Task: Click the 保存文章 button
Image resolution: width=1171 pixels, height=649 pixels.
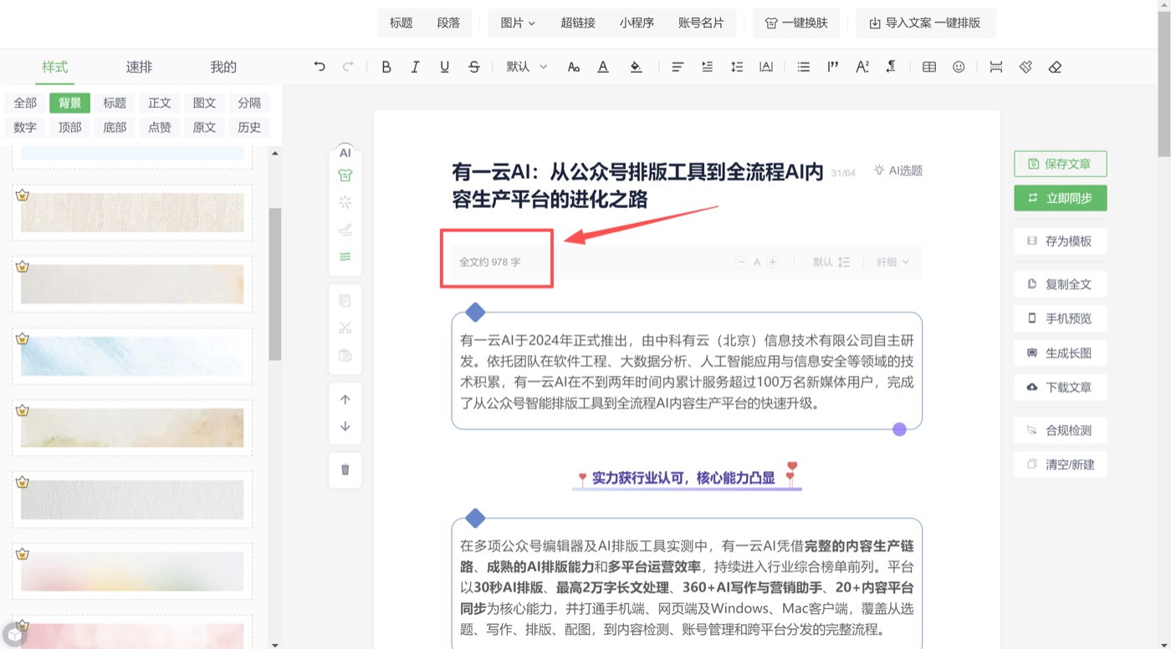Action: point(1060,164)
